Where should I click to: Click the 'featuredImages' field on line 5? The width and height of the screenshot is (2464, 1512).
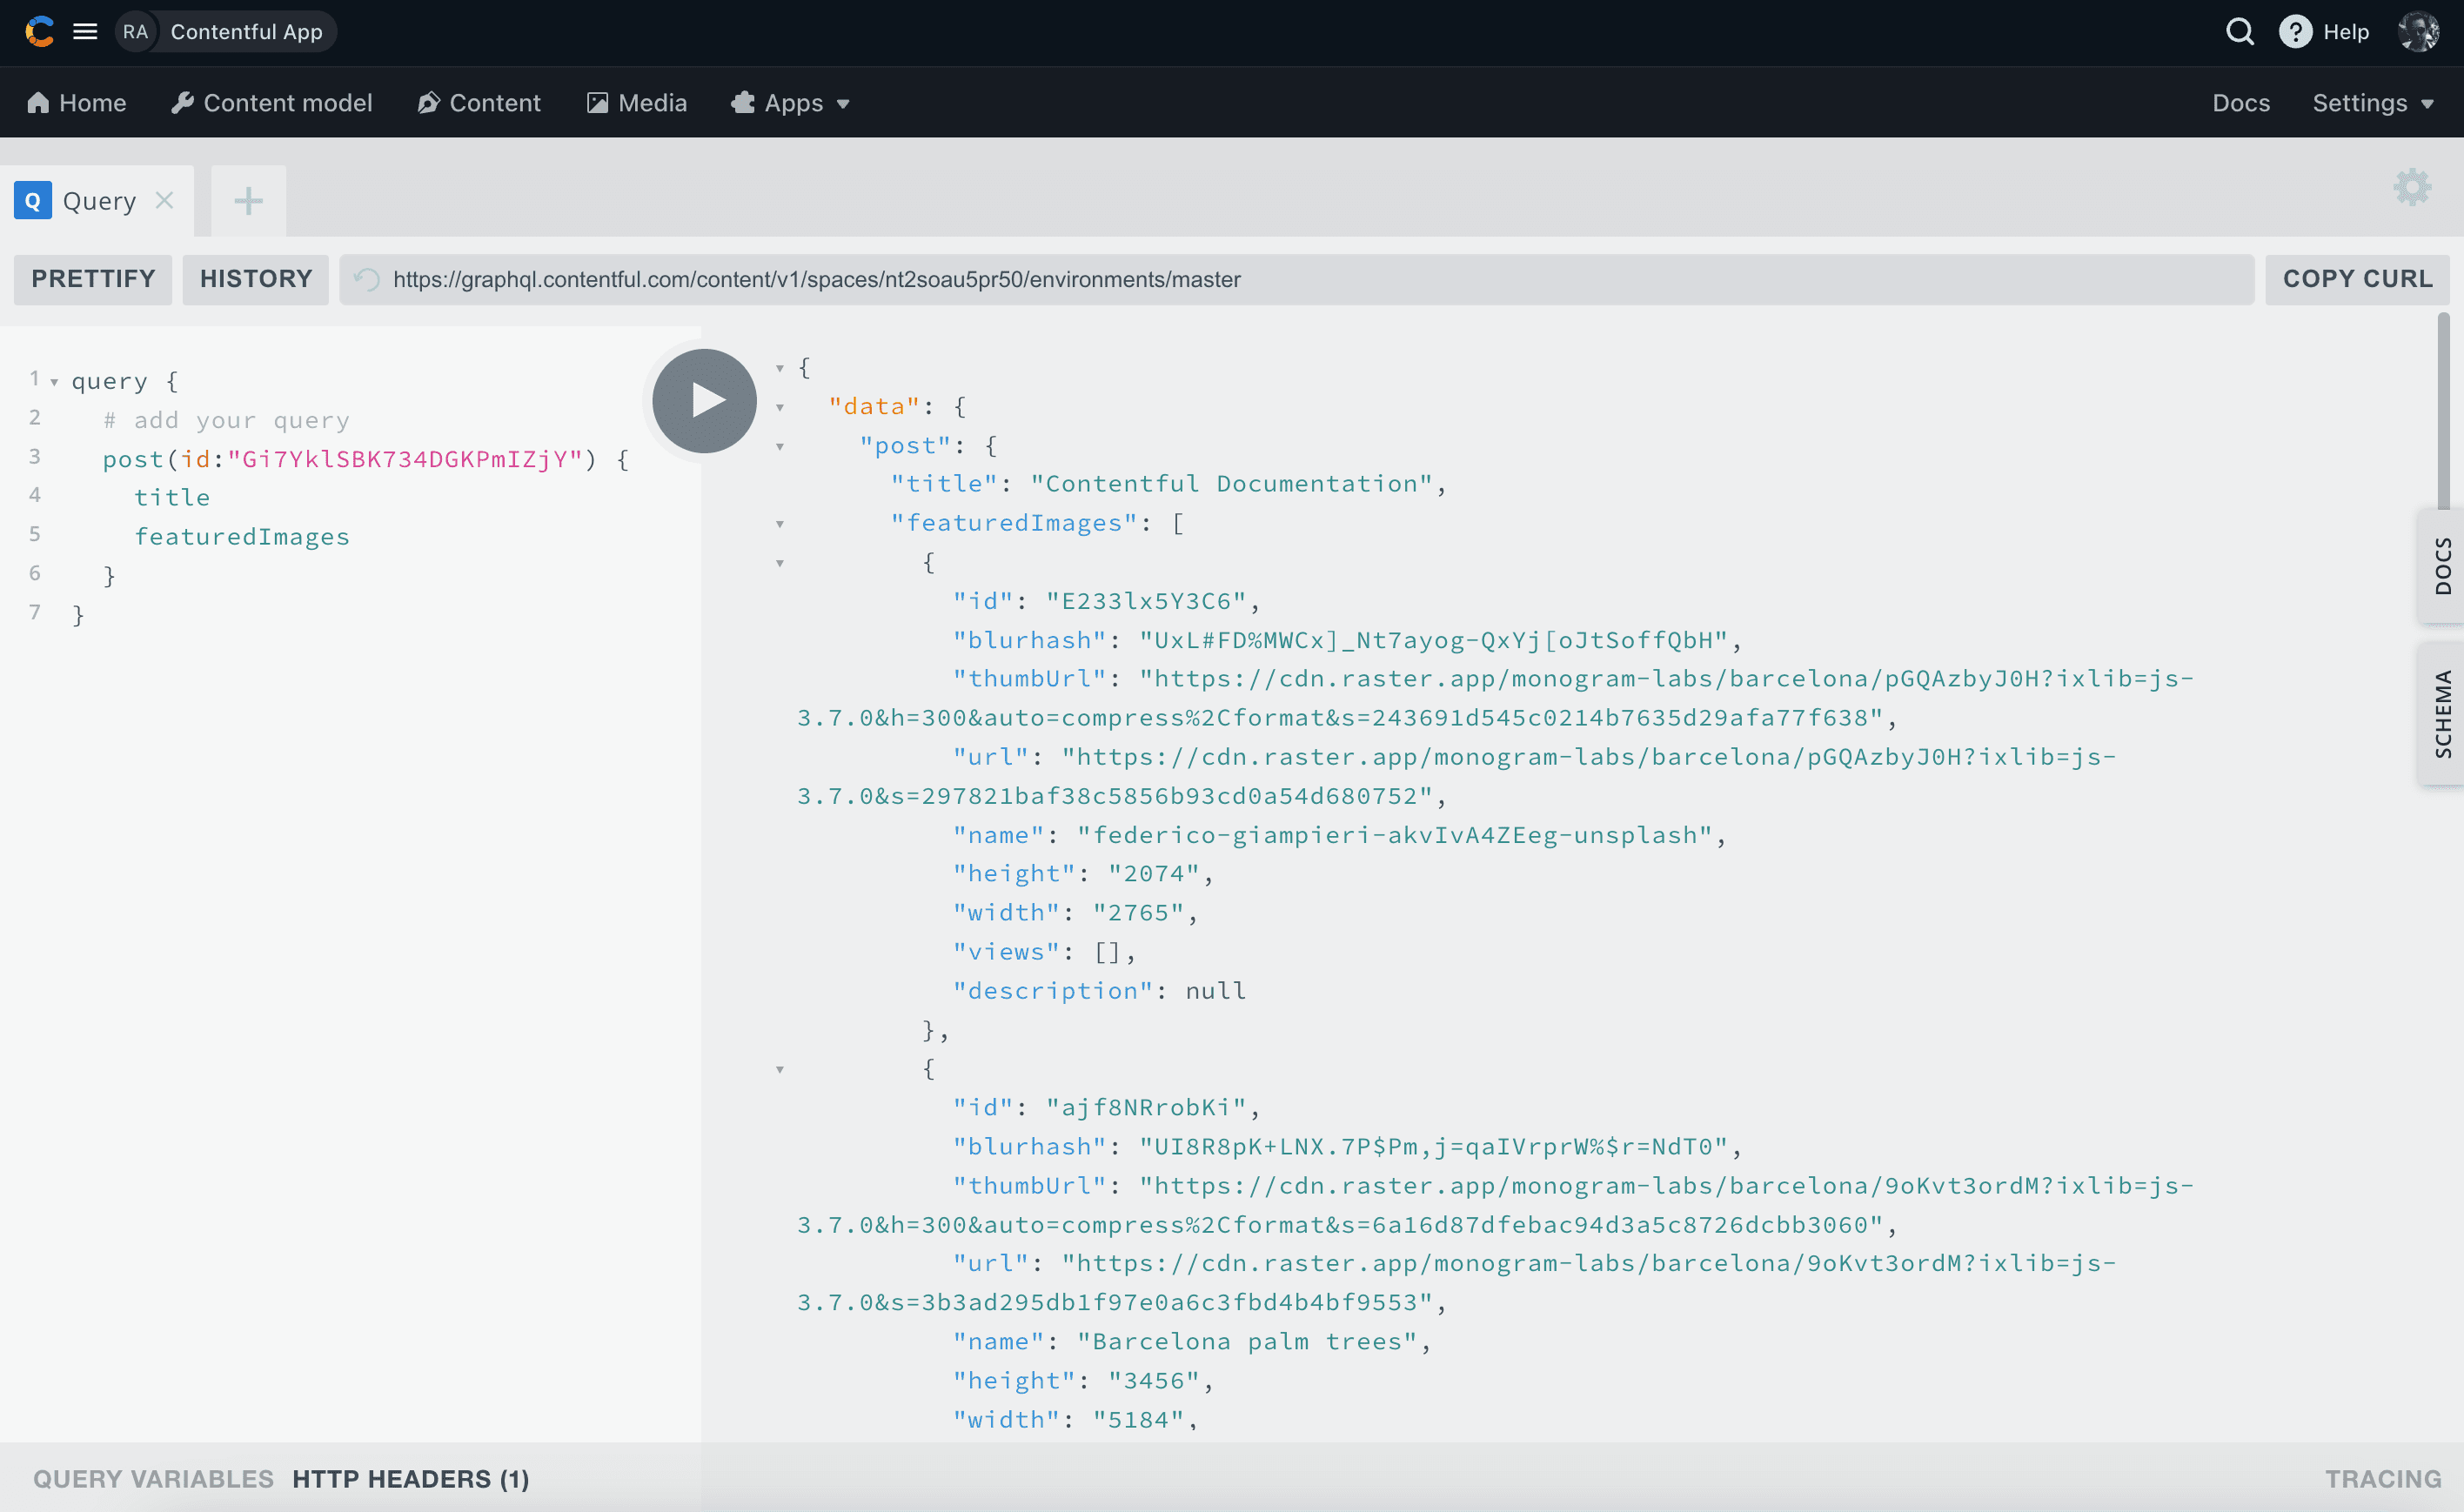tap(242, 537)
